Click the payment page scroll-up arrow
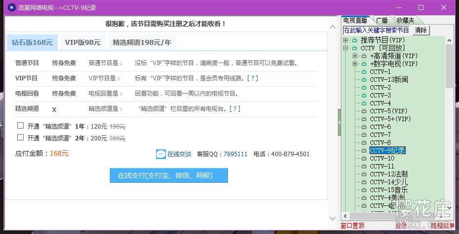This screenshot has height=234, width=459. (x=332, y=27)
